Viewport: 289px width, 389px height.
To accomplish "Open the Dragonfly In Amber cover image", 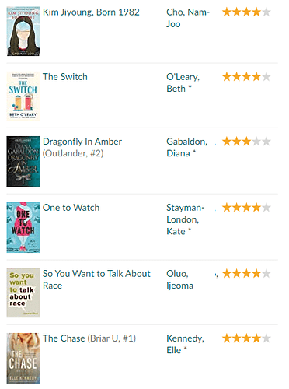I will point(23,161).
